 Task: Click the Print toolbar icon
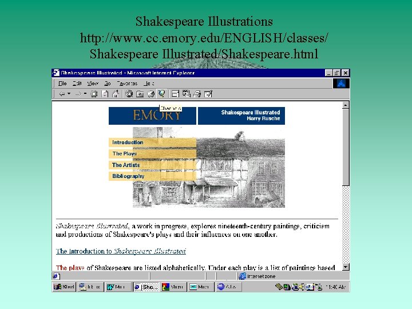197,94
